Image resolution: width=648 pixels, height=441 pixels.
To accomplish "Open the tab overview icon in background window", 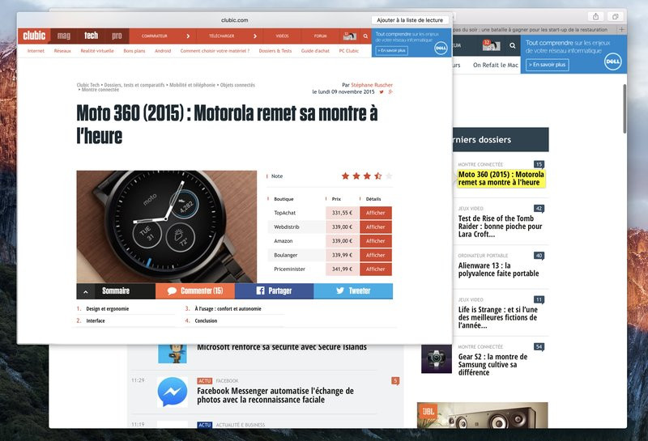I will (615, 16).
